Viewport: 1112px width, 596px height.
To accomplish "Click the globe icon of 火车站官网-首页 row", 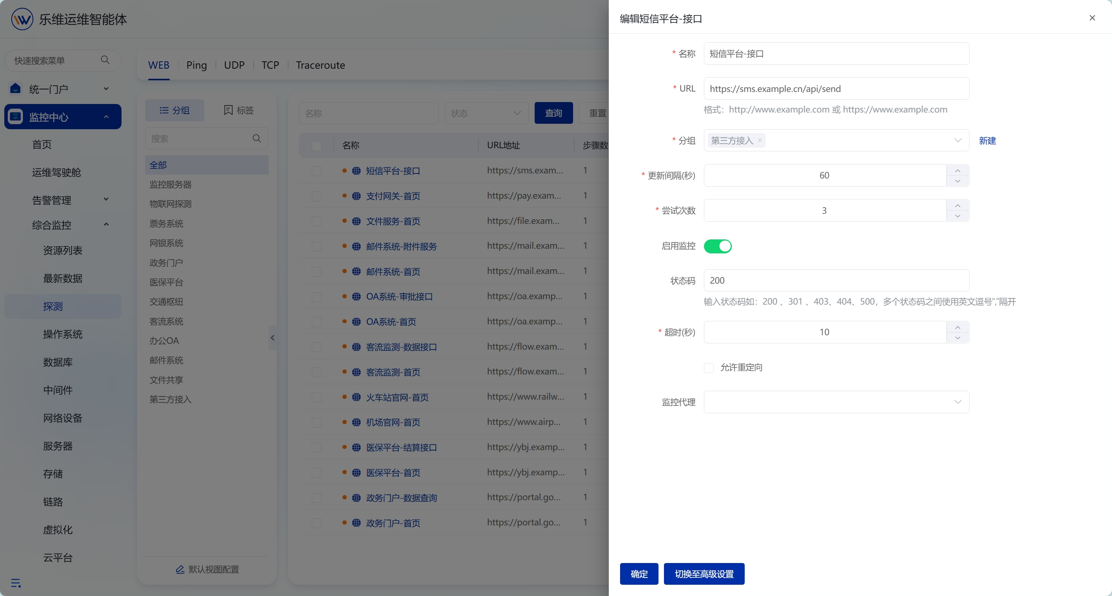I will [x=356, y=397].
